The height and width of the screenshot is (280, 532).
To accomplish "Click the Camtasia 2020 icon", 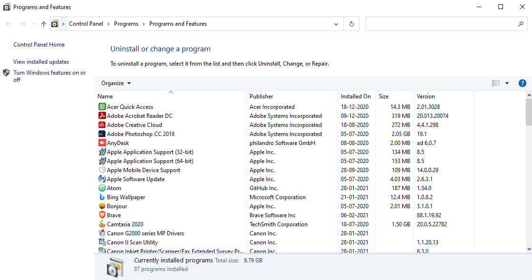I will click(102, 224).
